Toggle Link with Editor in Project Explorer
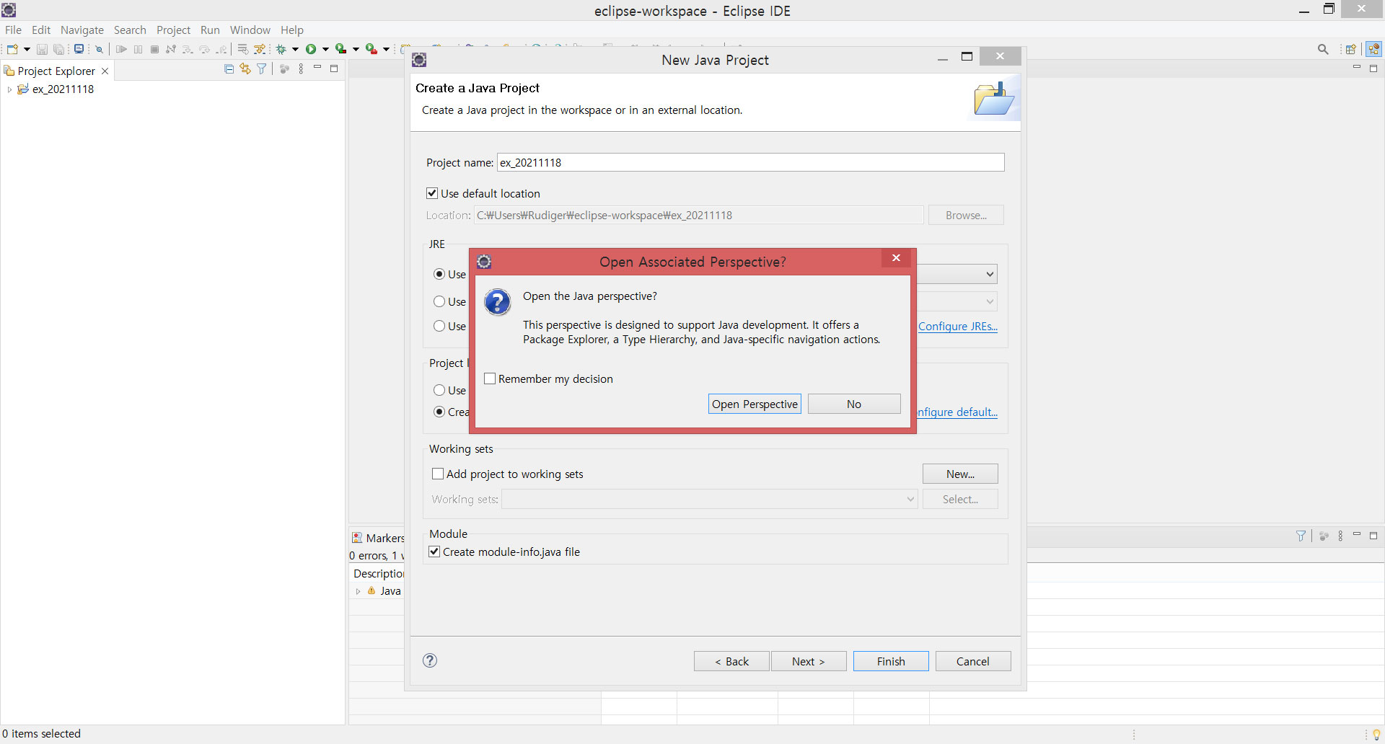Screen dimensions: 1385x744 pos(245,69)
